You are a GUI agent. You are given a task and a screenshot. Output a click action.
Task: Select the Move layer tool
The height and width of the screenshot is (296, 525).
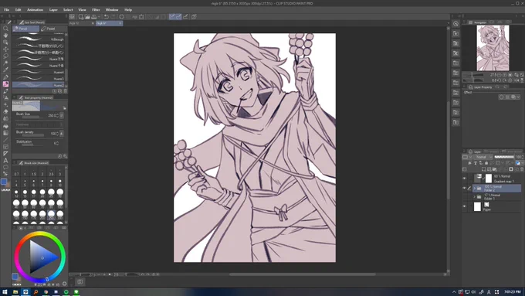point(5,49)
